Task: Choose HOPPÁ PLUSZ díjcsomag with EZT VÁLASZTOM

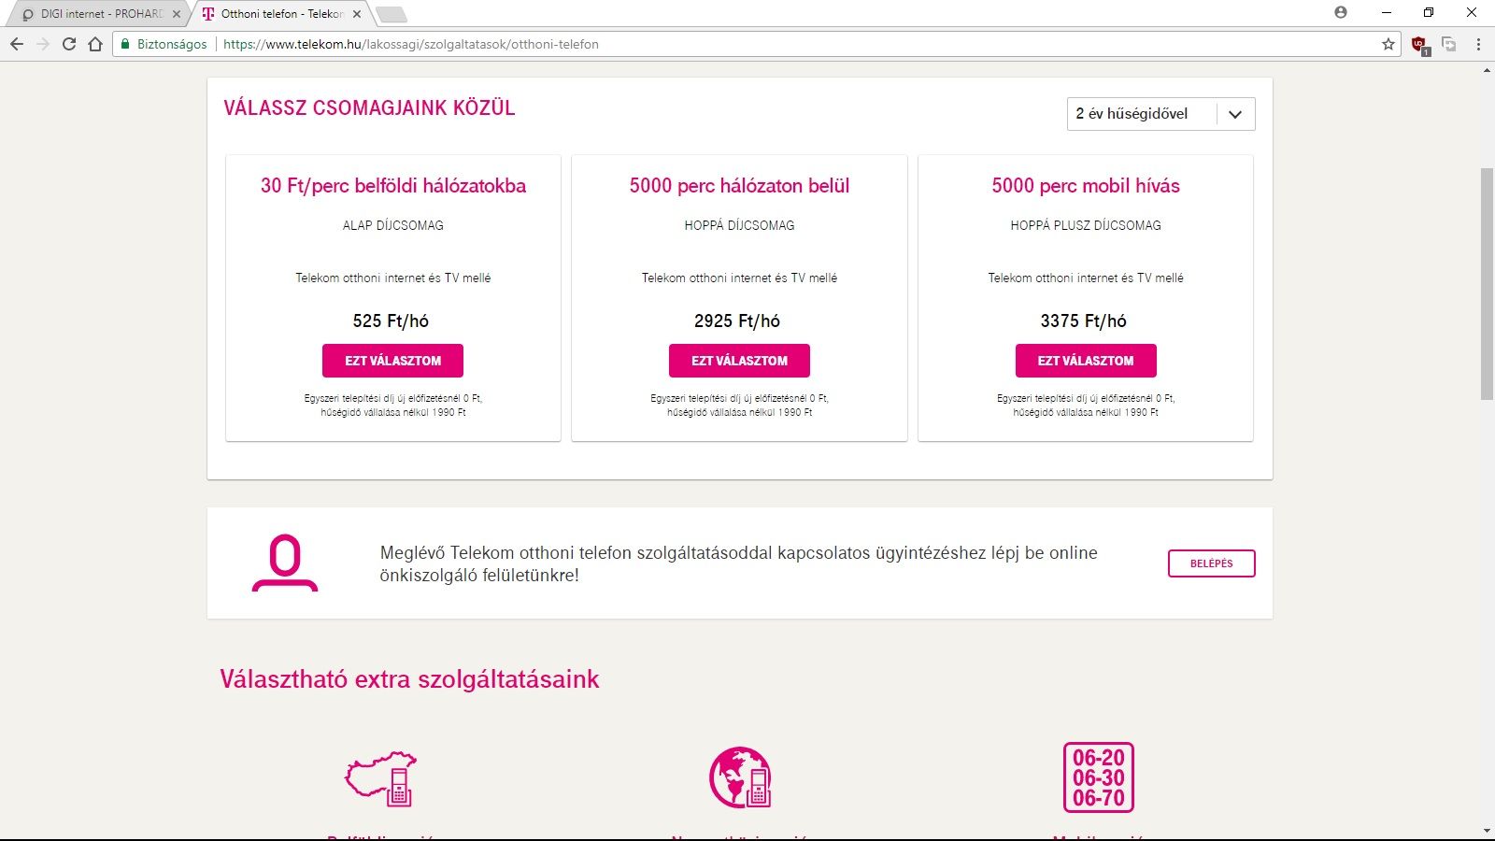Action: (x=1086, y=361)
